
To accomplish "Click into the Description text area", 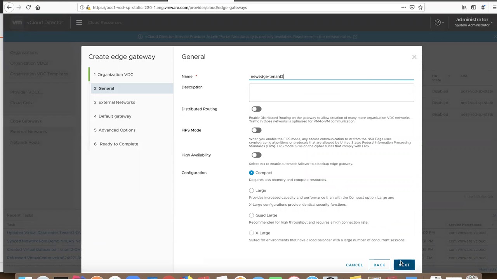I will click(331, 93).
